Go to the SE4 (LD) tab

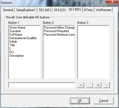tap(60, 10)
